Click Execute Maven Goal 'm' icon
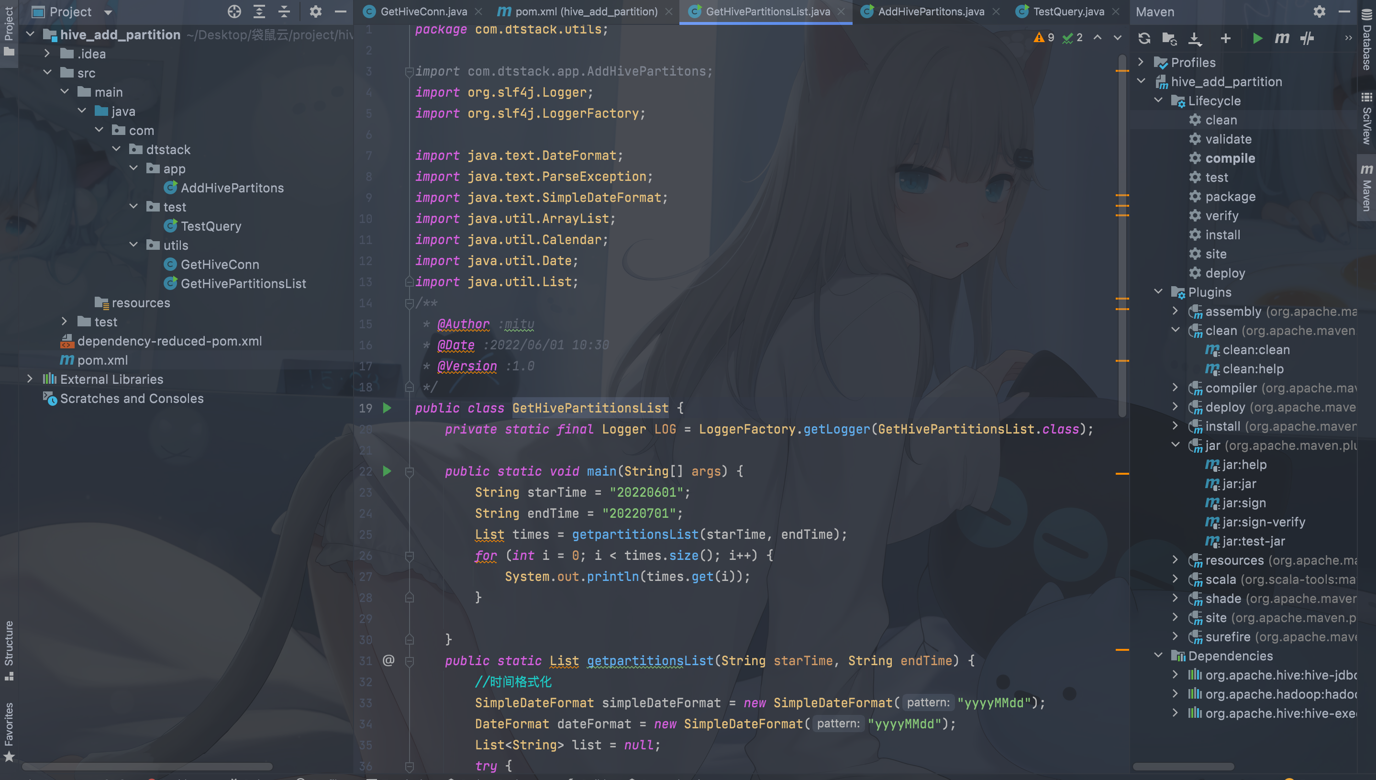 tap(1282, 38)
